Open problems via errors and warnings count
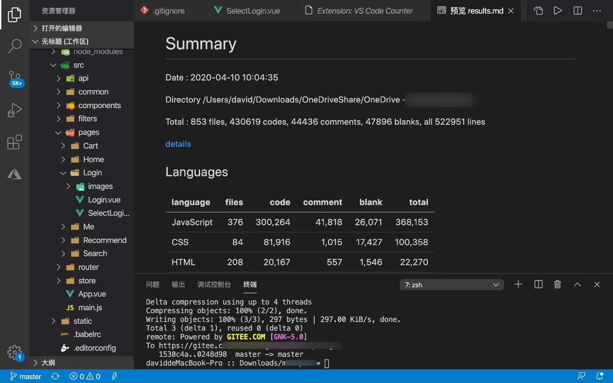 click(x=85, y=376)
